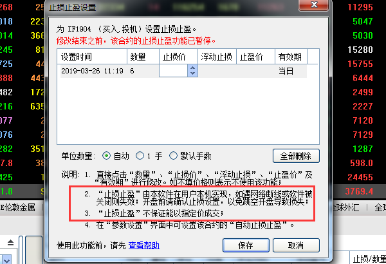386x264 pixels.
Task: Open the 查看帮助 help link
Action: click(144, 245)
